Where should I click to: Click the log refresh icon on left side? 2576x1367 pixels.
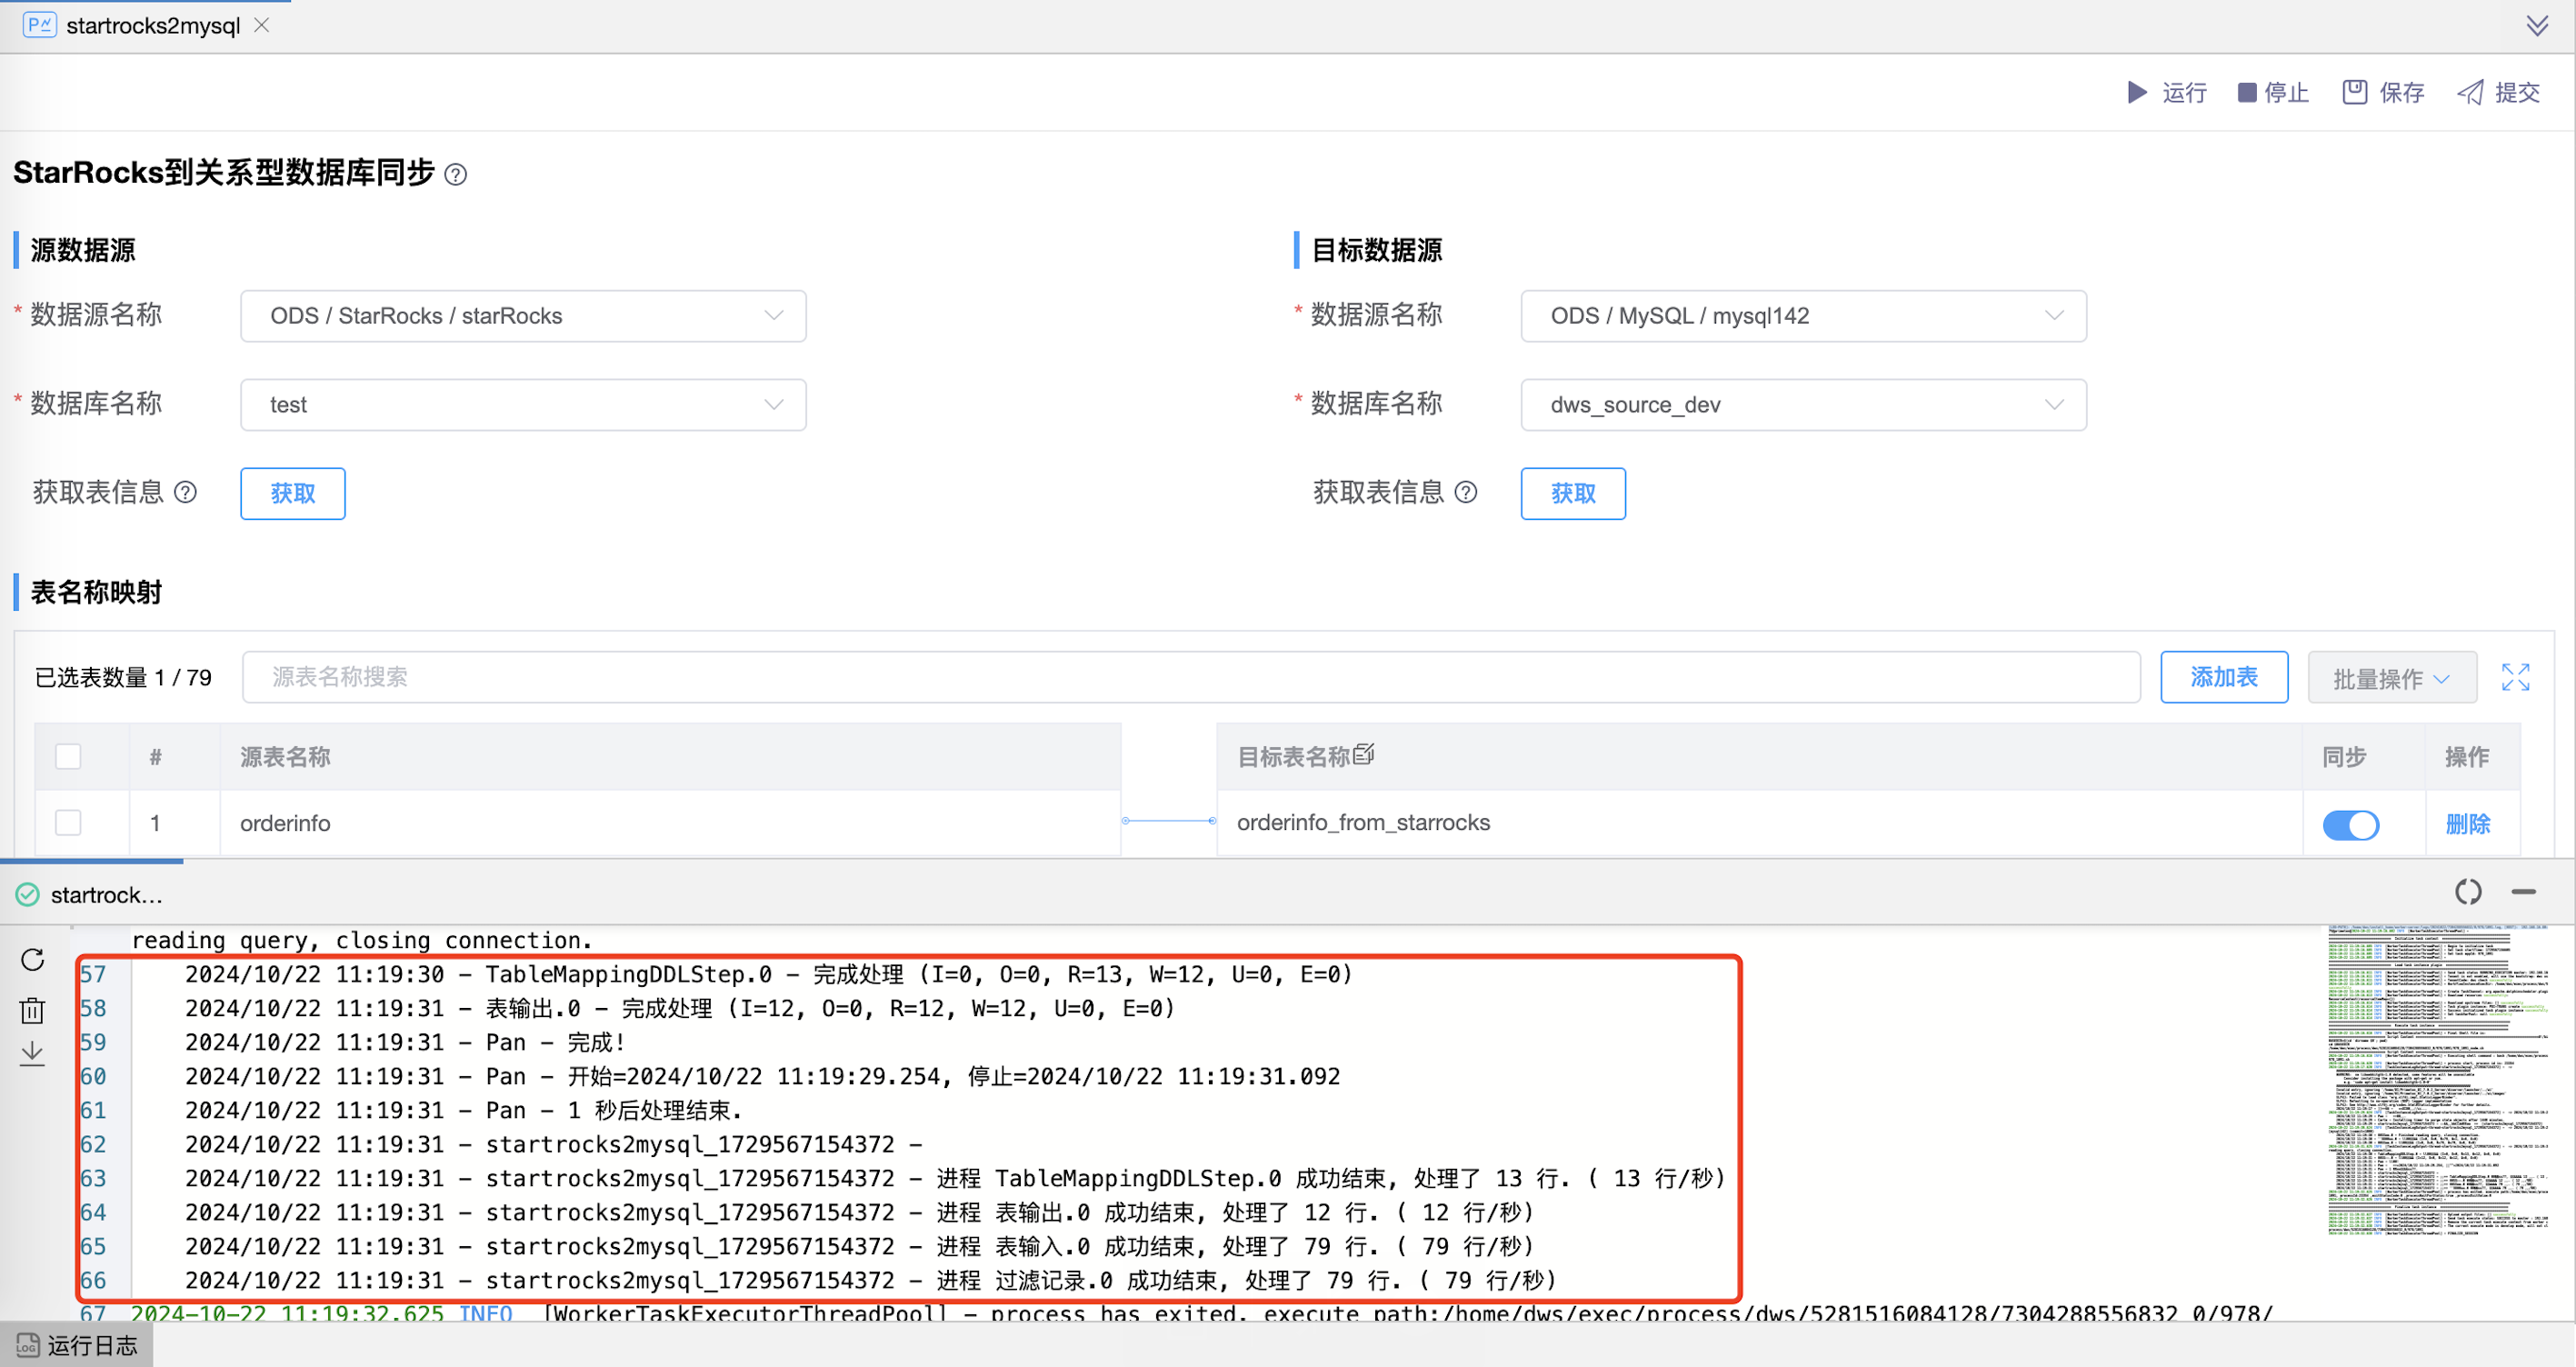click(33, 960)
